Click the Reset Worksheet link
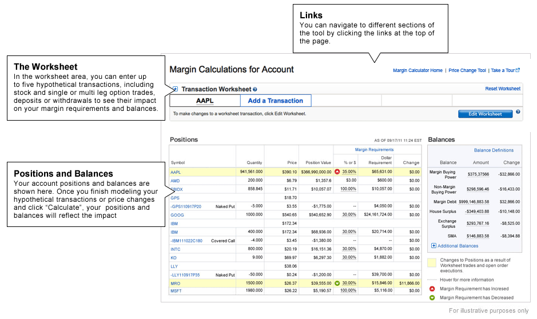The image size is (537, 319). point(503,89)
